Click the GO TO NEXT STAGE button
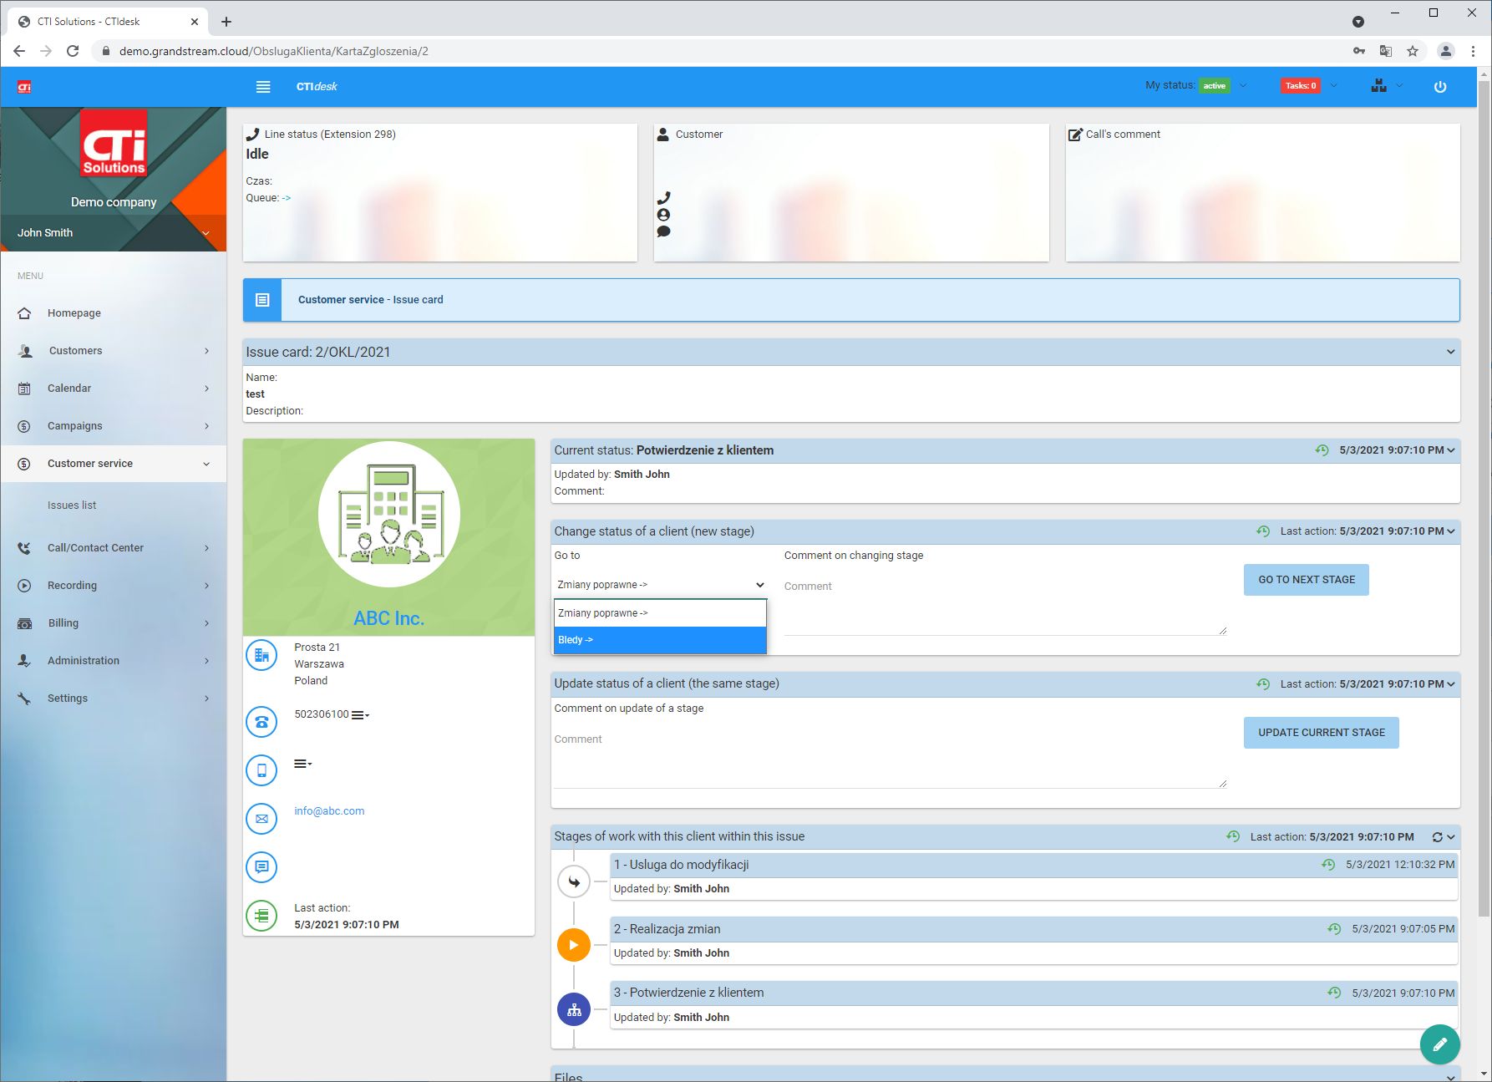 pos(1307,580)
